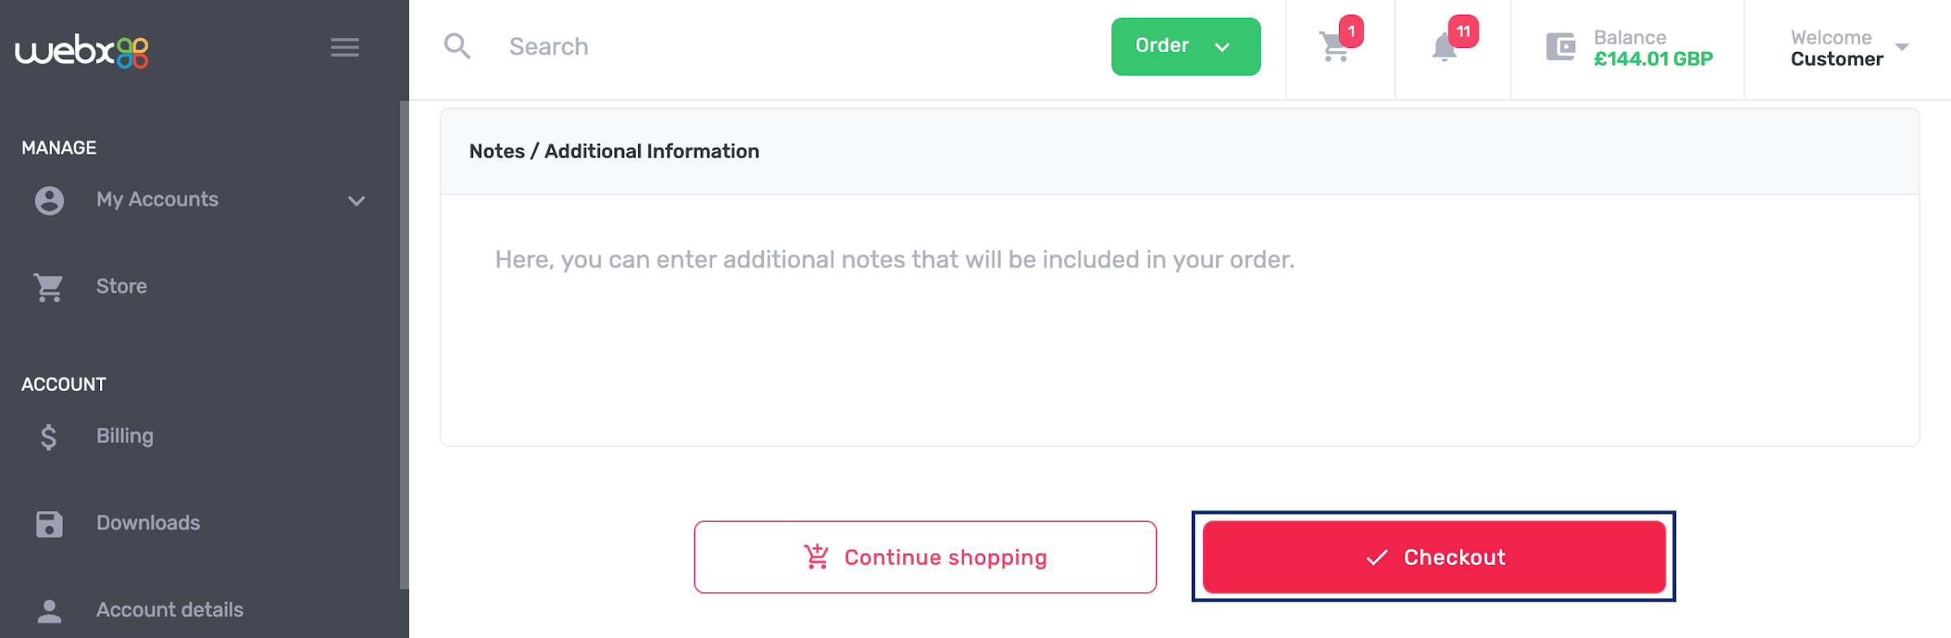Click the Store cart icon in sidebar

tap(49, 287)
